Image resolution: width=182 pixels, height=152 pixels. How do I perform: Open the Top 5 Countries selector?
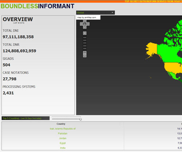(x=25, y=118)
